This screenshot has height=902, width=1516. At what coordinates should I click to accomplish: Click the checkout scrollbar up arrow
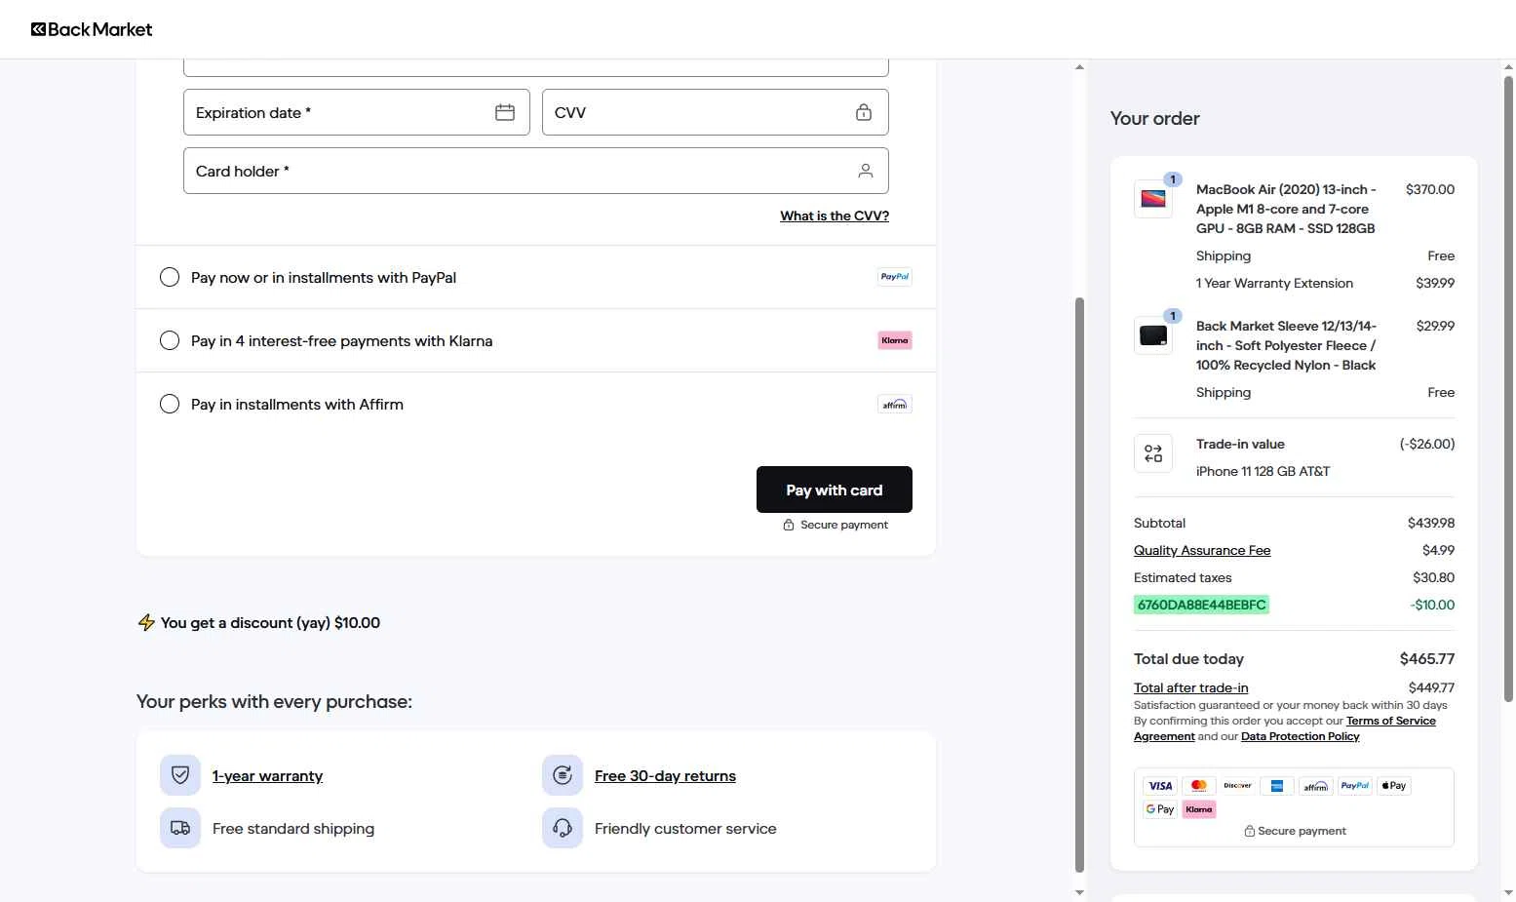(x=1079, y=67)
